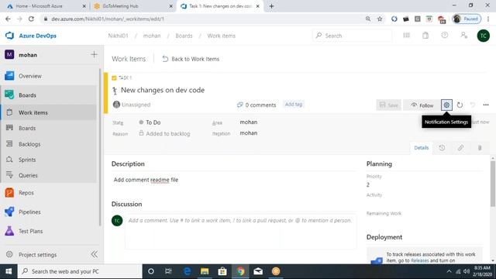Open the Notification Settings gear icon

[x=446, y=105]
